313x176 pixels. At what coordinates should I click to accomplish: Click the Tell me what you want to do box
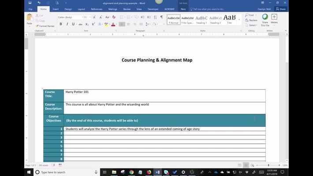(209, 9)
